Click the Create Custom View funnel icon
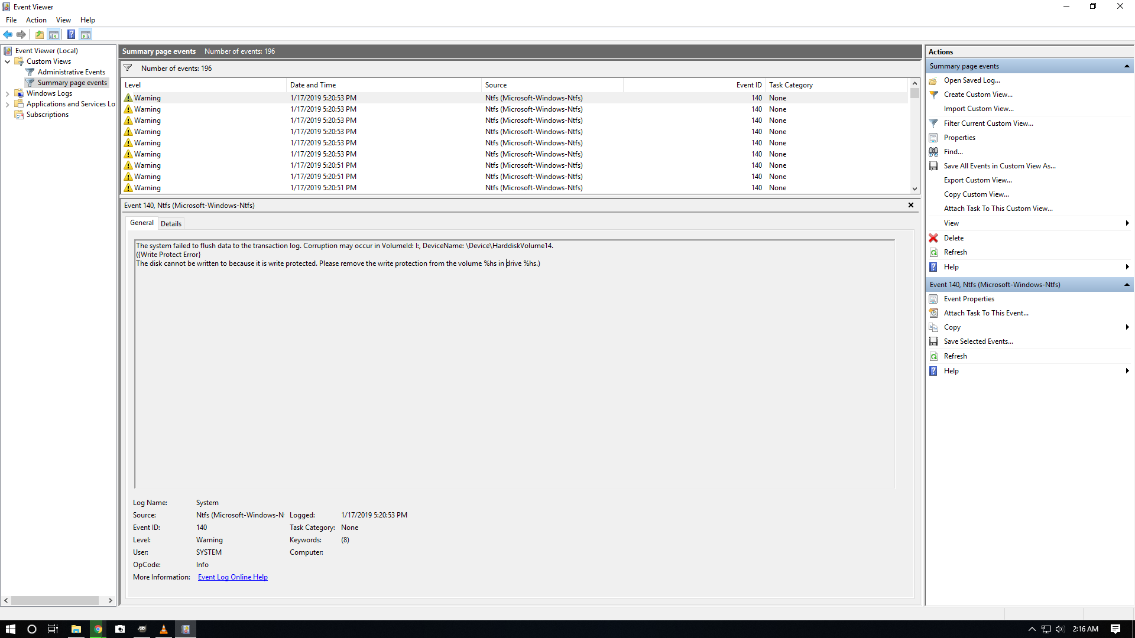The image size is (1135, 638). point(933,95)
